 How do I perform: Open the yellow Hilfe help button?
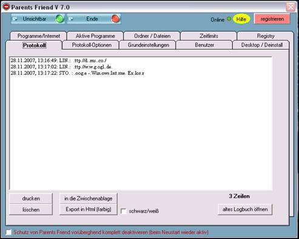pos(241,19)
